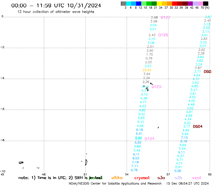The image size is (212, 186).
Task: Click the 6.93 wave height value
Action: pyautogui.click(x=136, y=158)
